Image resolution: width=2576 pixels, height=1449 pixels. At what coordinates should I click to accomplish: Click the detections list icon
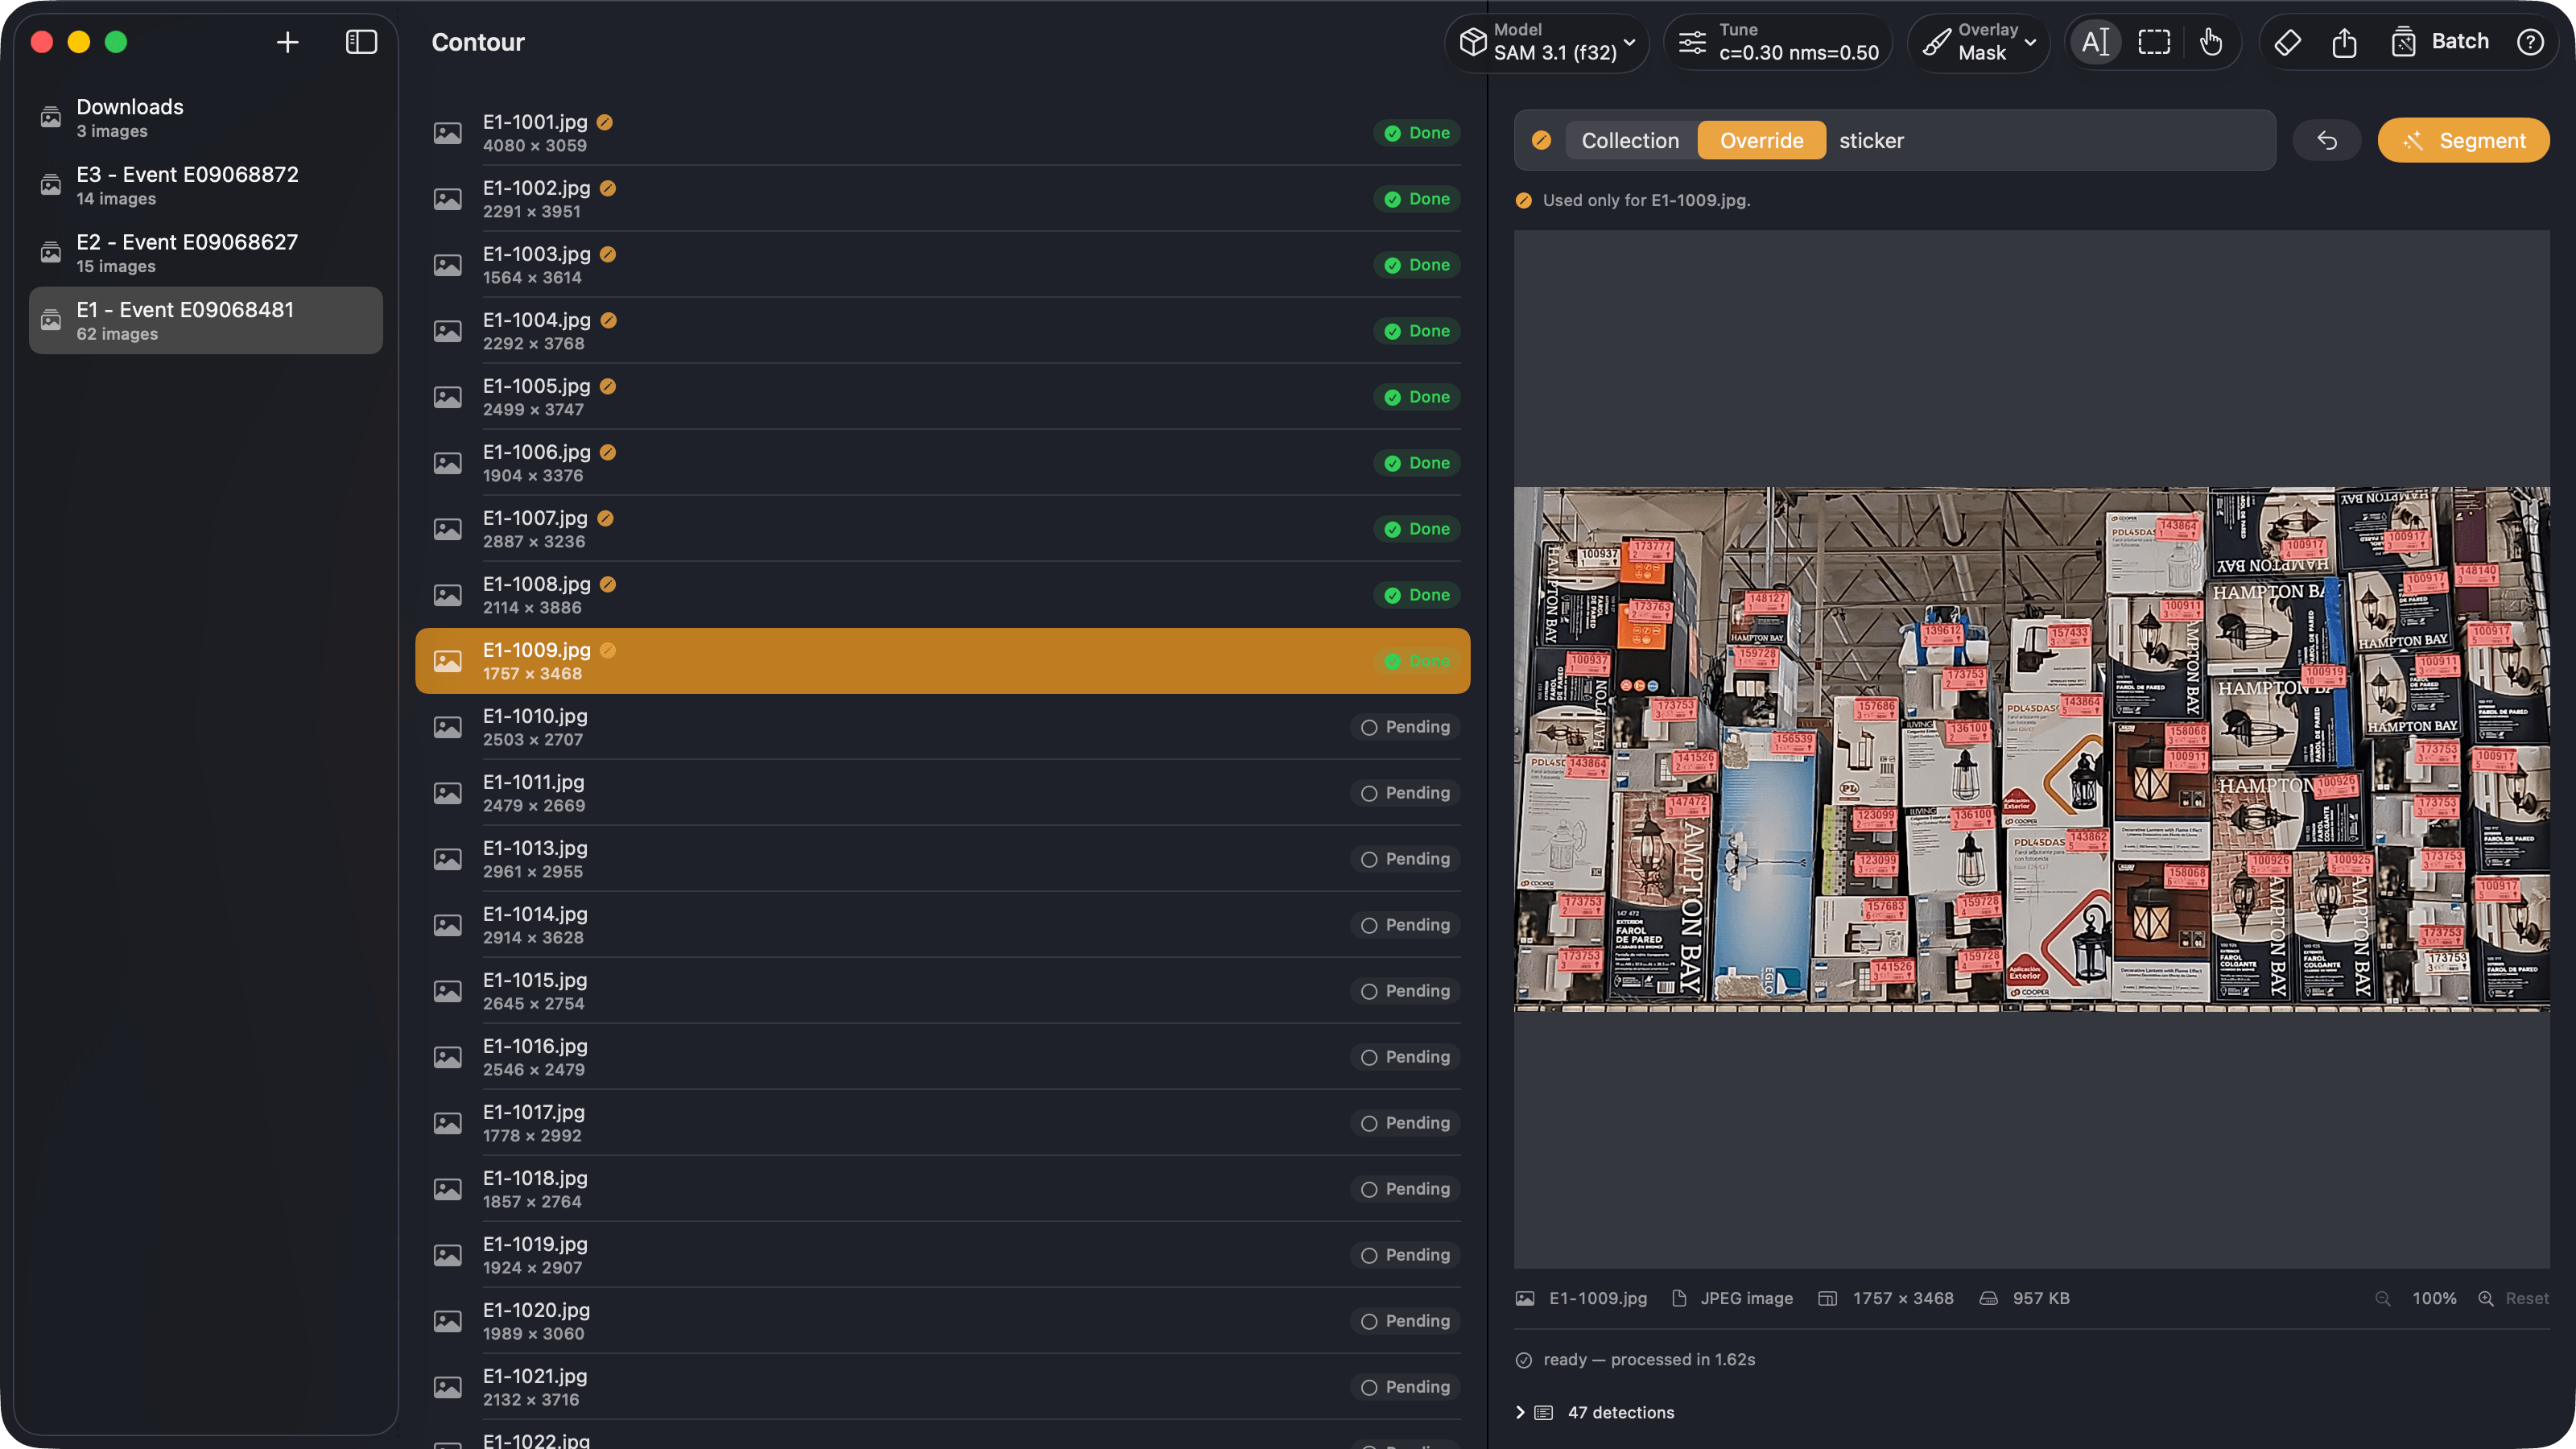(1544, 1412)
